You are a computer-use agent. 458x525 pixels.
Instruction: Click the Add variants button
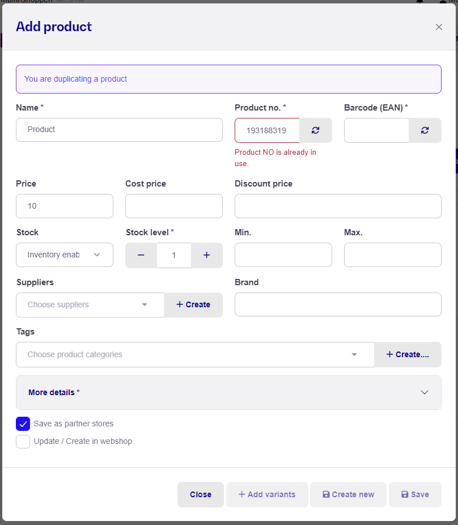[267, 494]
